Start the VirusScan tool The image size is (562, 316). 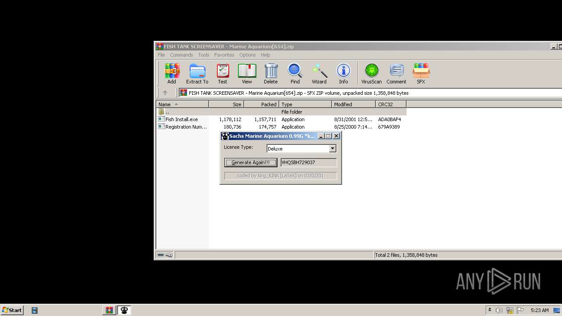pos(371,73)
